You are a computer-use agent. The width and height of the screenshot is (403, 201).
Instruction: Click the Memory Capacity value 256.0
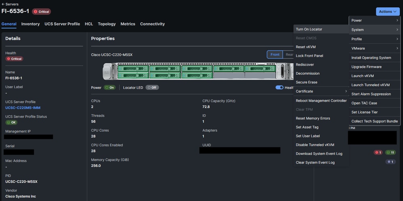96,166
